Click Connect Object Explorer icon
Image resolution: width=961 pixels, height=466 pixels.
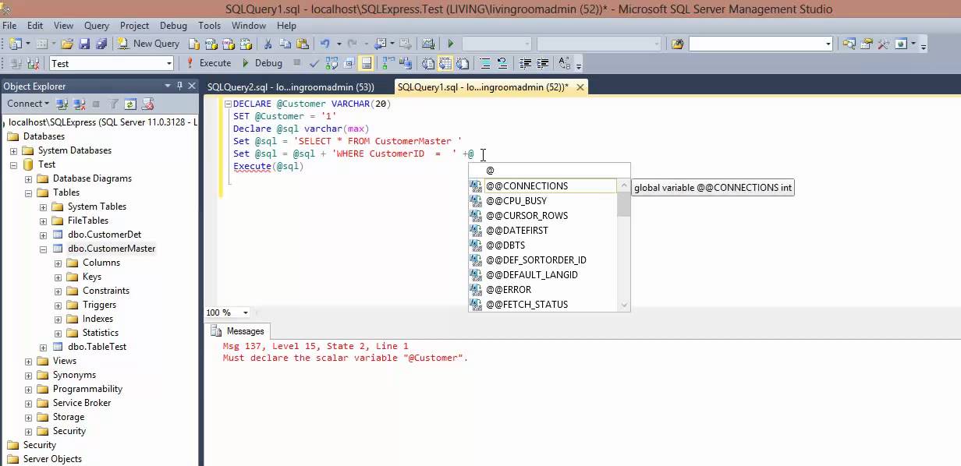62,104
